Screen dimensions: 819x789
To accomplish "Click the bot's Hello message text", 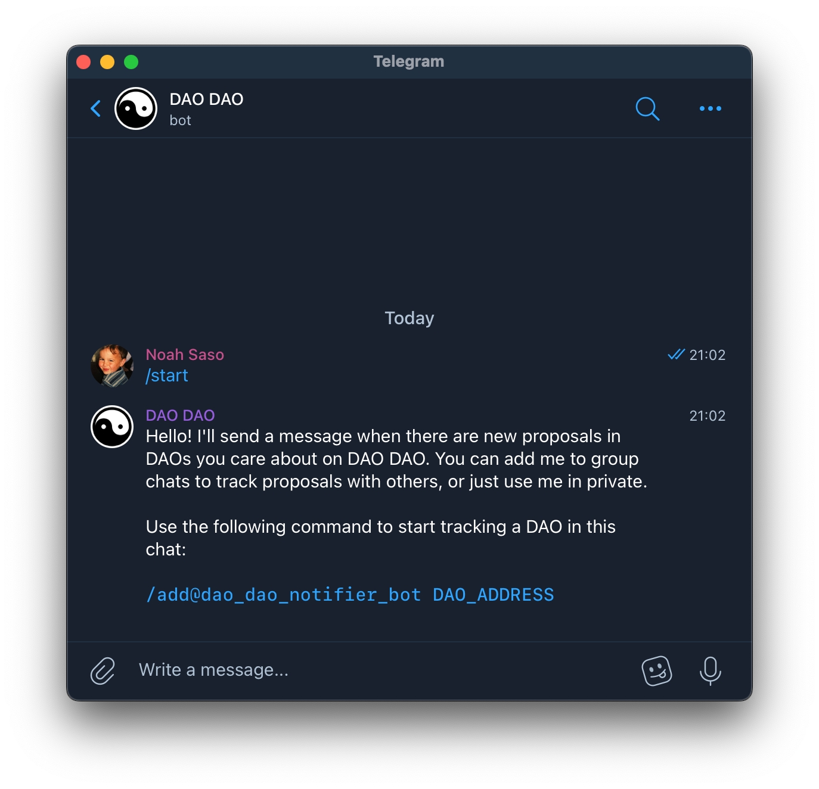I will point(396,459).
